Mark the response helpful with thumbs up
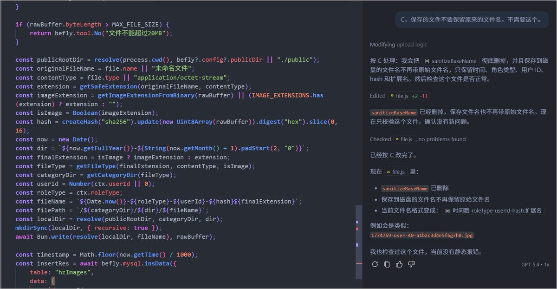The image size is (557, 289). (x=399, y=264)
